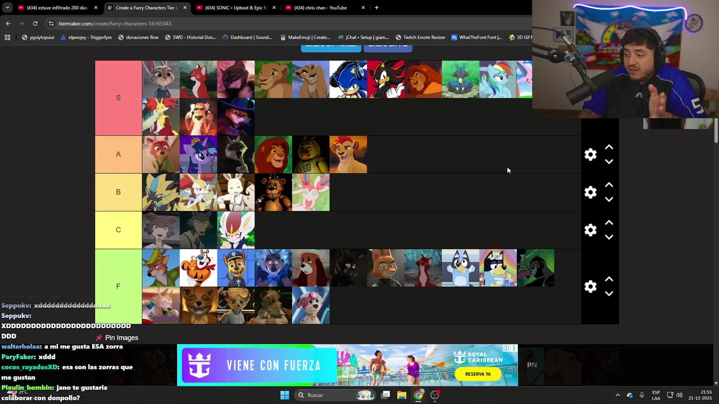Move tier B row up
This screenshot has width=719, height=404.
(x=609, y=185)
